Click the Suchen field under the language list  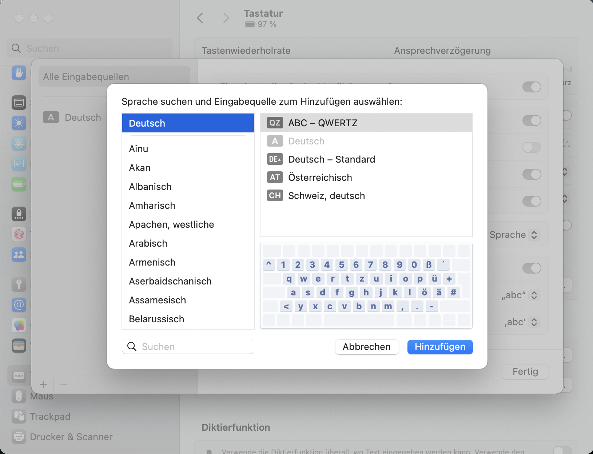tap(188, 346)
